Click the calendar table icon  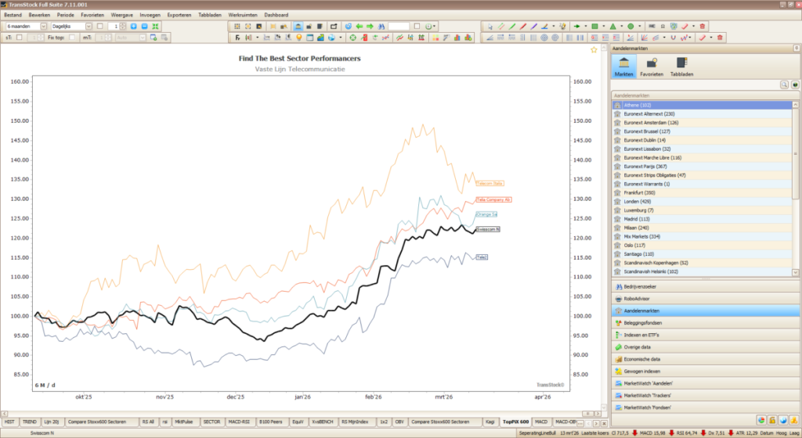click(x=310, y=38)
